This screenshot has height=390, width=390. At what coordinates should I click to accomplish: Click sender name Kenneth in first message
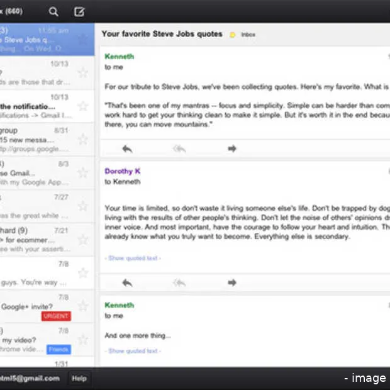119,57
